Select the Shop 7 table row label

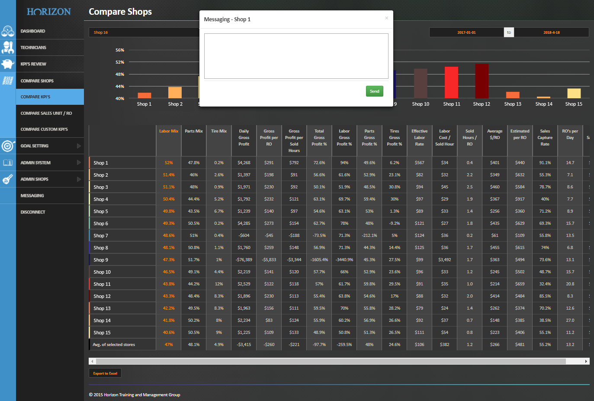click(x=101, y=236)
